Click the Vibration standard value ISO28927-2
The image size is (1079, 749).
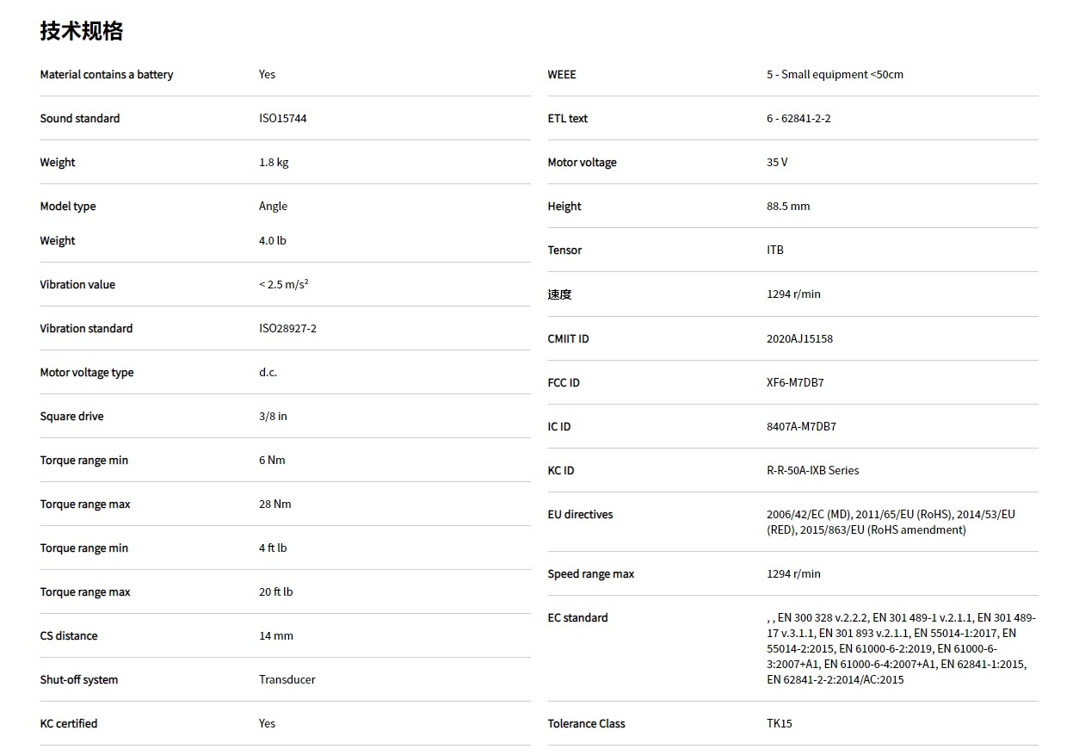pyautogui.click(x=287, y=328)
